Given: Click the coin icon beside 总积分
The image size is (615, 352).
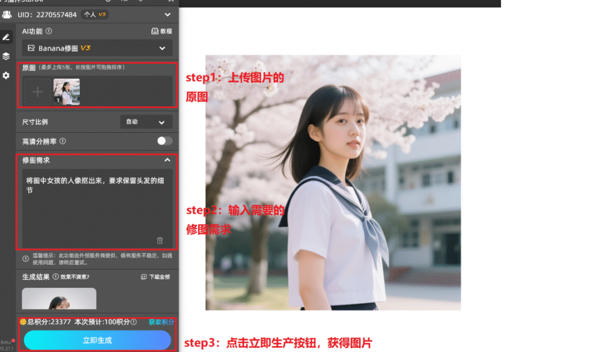Looking at the screenshot, I should pyautogui.click(x=23, y=321).
